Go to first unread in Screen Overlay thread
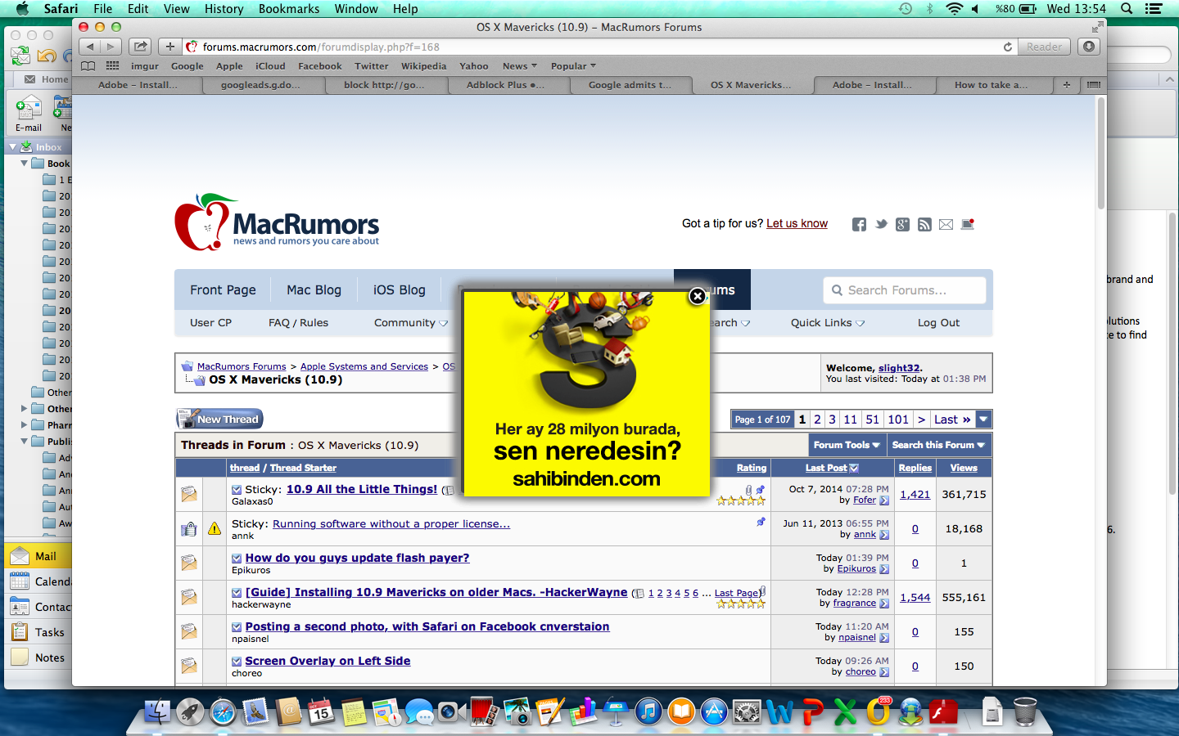Image resolution: width=1179 pixels, height=736 pixels. coord(237,662)
